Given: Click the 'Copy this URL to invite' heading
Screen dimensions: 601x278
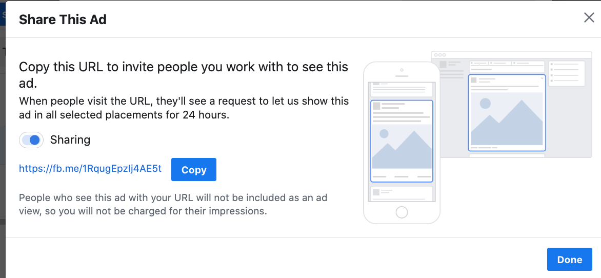Looking at the screenshot, I should tap(183, 75).
